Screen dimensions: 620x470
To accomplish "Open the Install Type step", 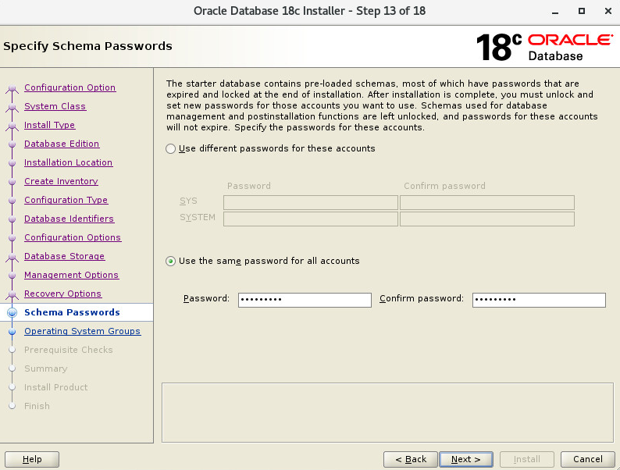I will tap(49, 125).
